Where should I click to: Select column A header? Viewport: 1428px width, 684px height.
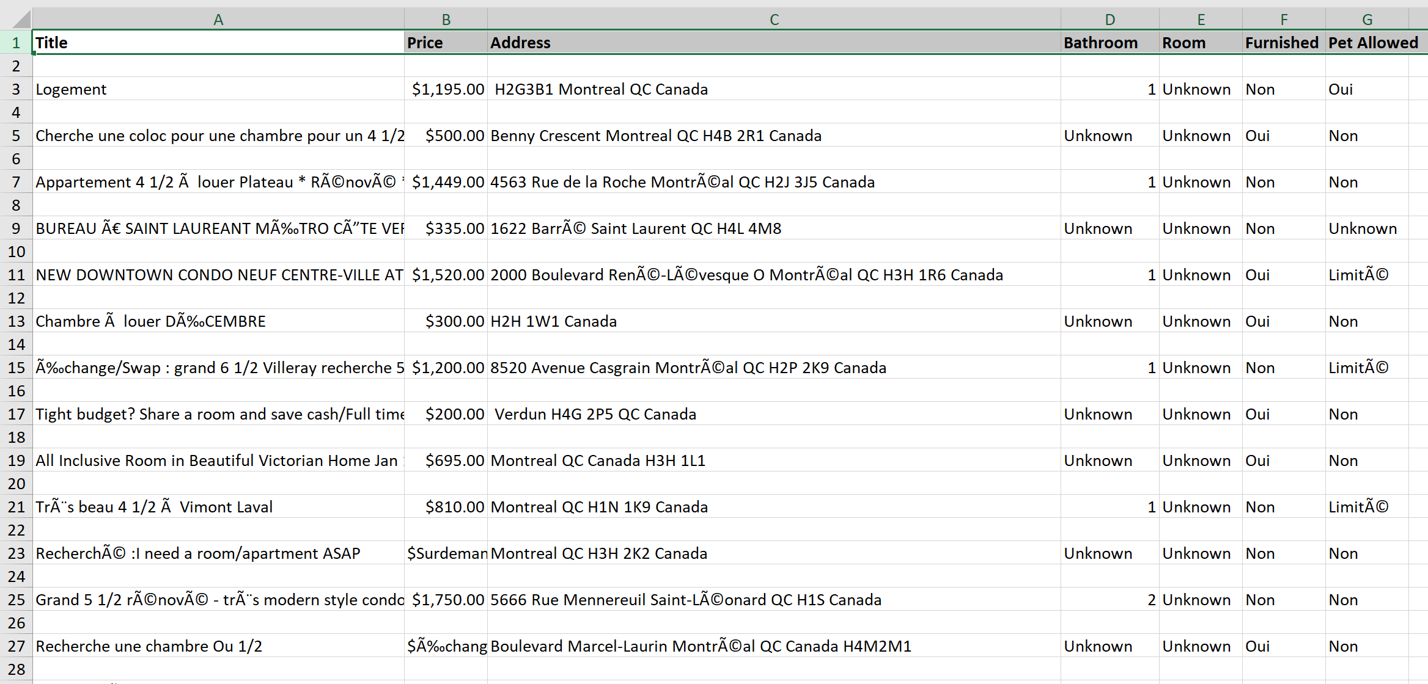(218, 20)
